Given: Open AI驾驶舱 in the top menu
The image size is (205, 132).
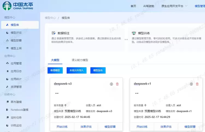Looking at the screenshot, I should tap(149, 6).
